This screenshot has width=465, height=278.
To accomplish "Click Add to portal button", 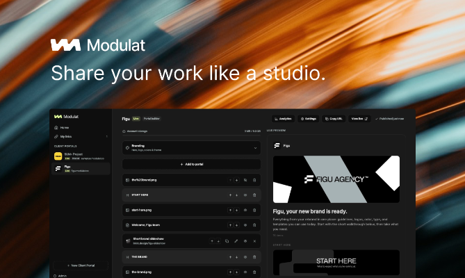I will pyautogui.click(x=192, y=164).
